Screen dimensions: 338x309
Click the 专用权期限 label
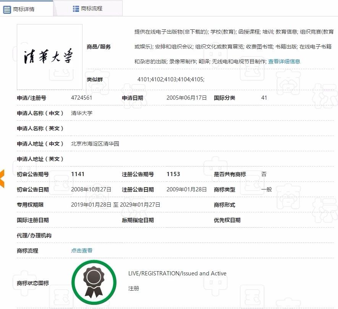click(30, 205)
